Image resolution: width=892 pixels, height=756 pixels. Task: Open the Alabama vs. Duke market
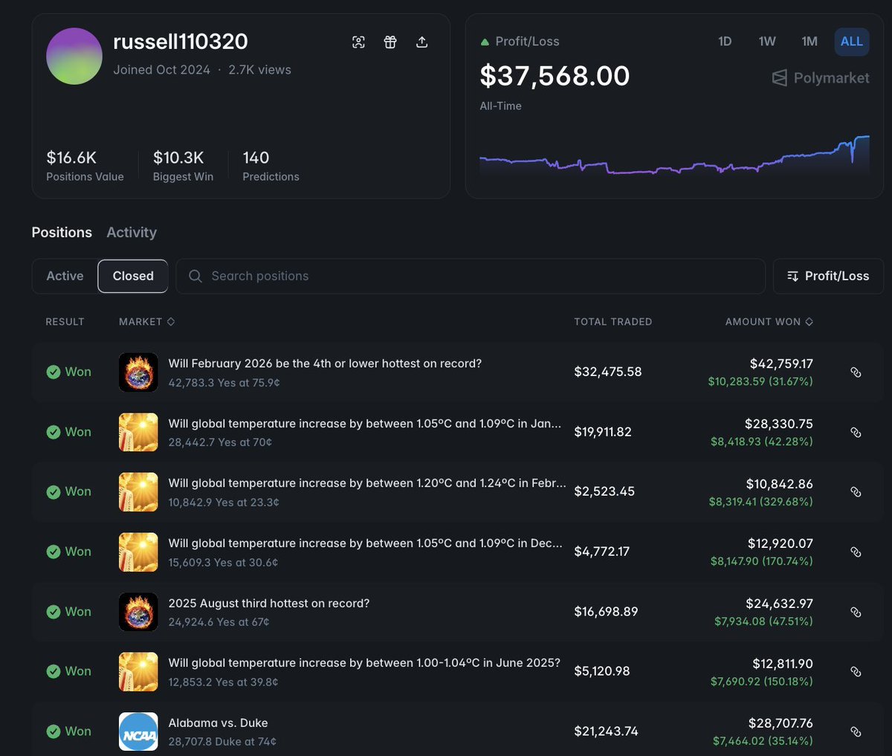pyautogui.click(x=218, y=723)
